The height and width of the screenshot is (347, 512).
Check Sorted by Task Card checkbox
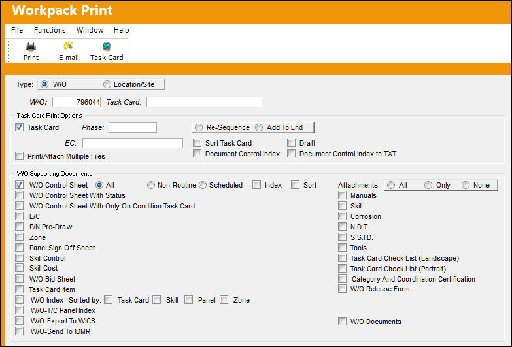tap(109, 300)
